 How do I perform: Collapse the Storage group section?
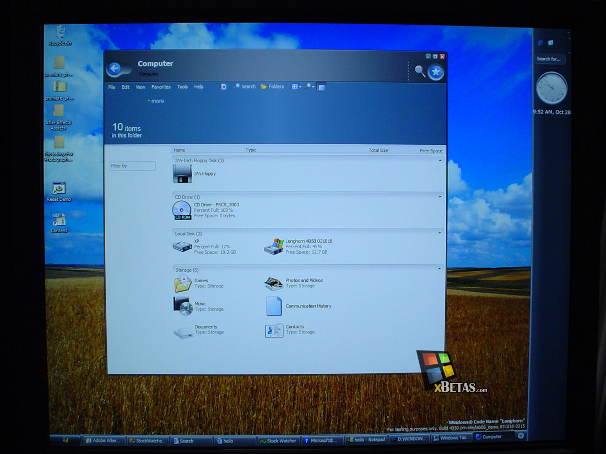pos(440,269)
